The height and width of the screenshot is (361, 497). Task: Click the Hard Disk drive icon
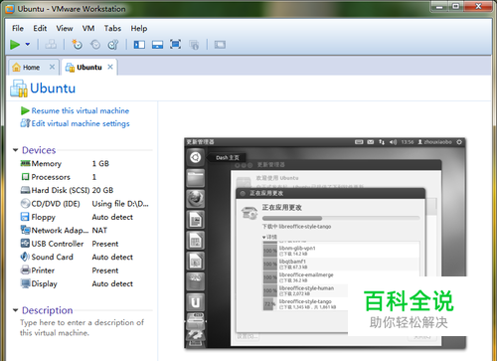point(25,190)
